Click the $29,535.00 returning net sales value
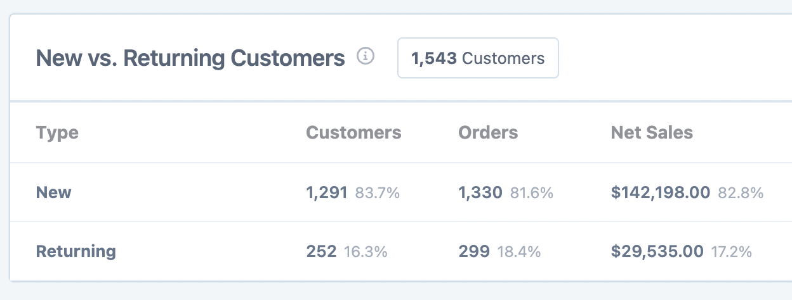Viewport: 792px width, 300px height. [x=657, y=251]
